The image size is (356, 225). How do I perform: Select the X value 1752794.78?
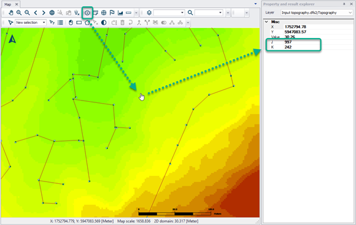click(295, 27)
